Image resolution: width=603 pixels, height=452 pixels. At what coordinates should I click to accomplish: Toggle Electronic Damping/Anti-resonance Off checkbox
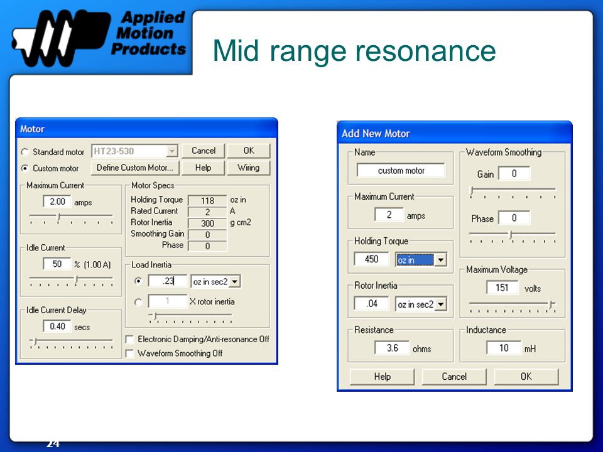pyautogui.click(x=129, y=340)
